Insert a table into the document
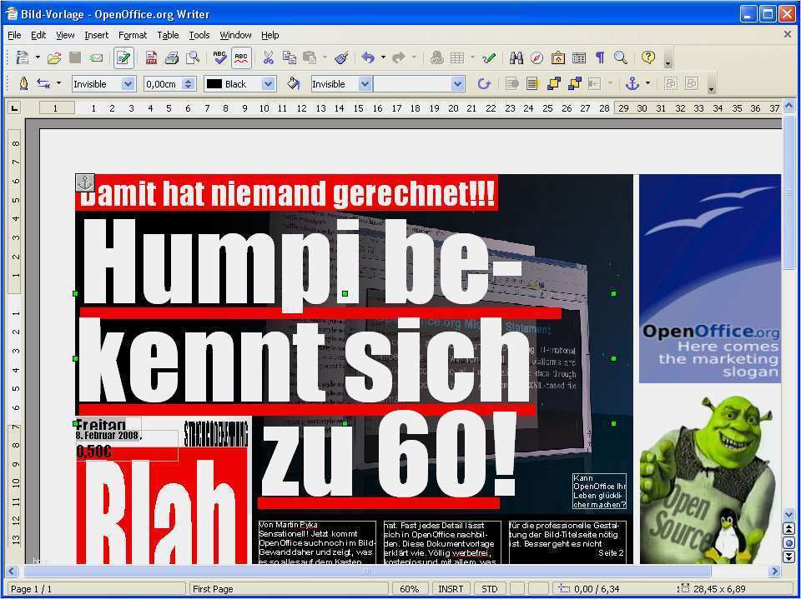The image size is (801, 599). 456,58
